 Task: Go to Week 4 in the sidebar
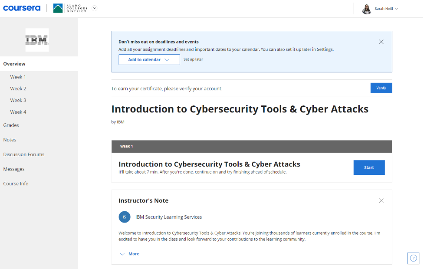tap(18, 112)
